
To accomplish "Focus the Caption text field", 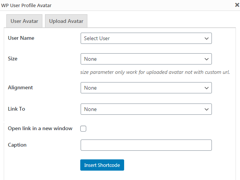I will pyautogui.click(x=146, y=145).
